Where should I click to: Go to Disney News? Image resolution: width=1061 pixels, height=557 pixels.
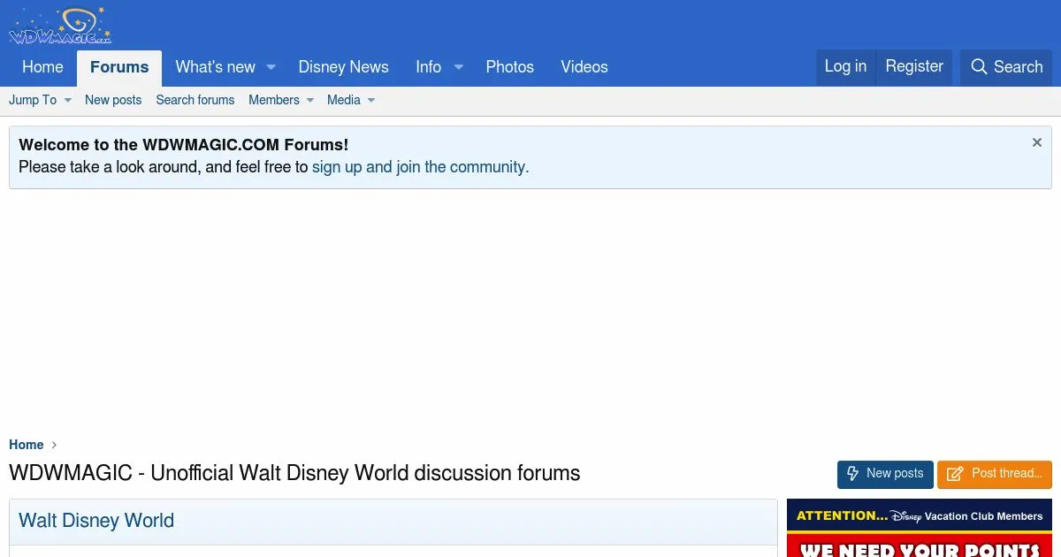(343, 67)
